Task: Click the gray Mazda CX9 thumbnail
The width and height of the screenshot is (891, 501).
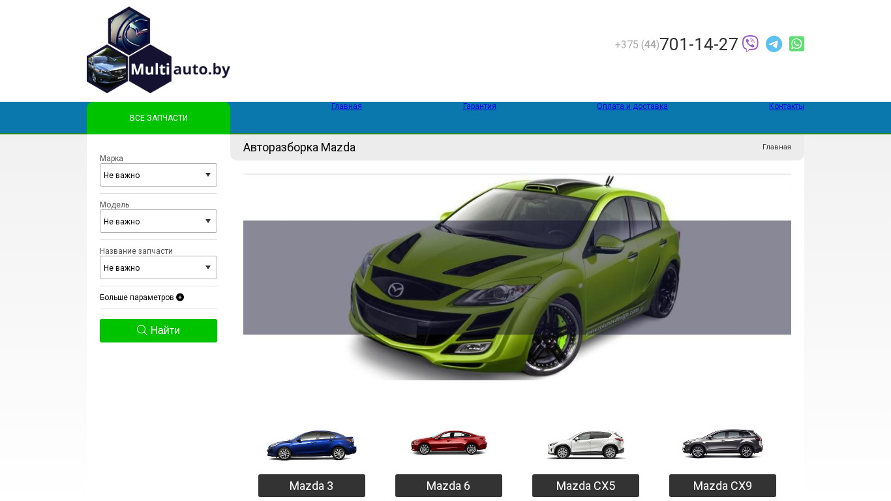Action: tap(723, 444)
